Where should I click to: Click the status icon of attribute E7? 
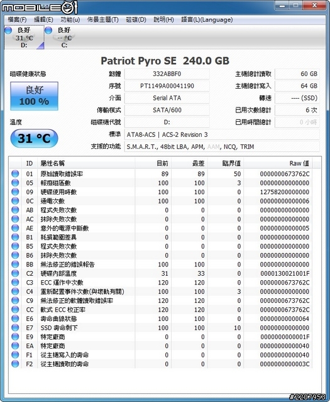click(15, 327)
